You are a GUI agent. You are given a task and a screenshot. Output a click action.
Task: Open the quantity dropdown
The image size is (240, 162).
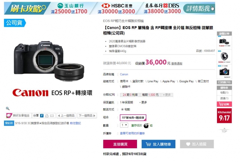124,125
